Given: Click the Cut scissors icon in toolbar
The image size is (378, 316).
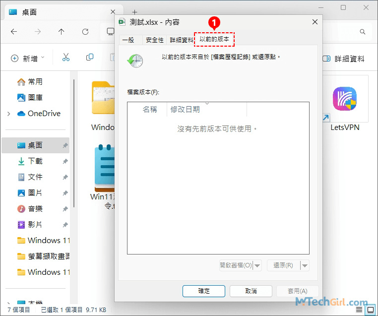Looking at the screenshot, I should pos(66,58).
